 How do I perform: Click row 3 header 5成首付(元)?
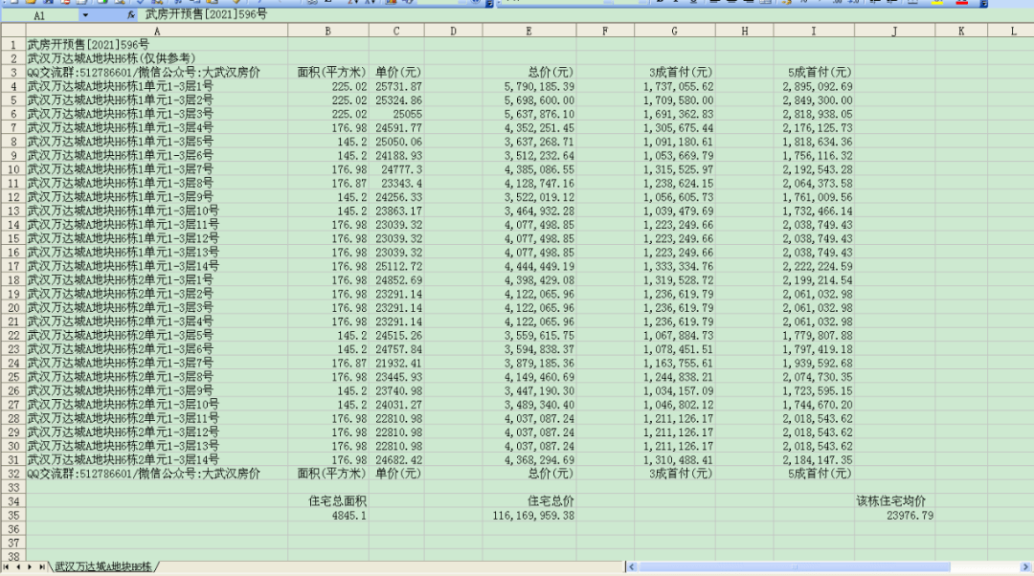click(820, 72)
